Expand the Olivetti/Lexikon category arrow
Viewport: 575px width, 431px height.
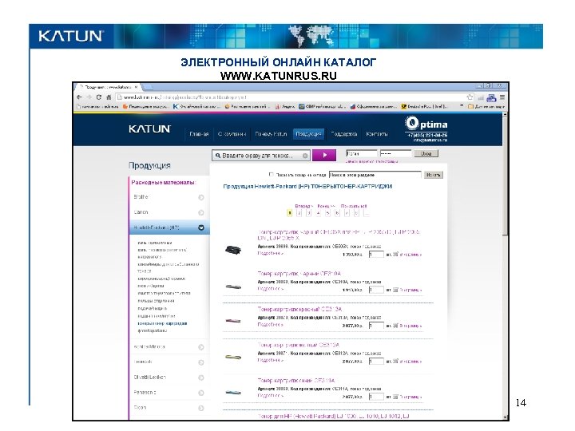click(x=201, y=378)
